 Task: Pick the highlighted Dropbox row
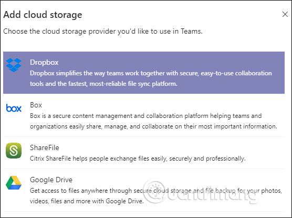pyautogui.click(x=144, y=73)
